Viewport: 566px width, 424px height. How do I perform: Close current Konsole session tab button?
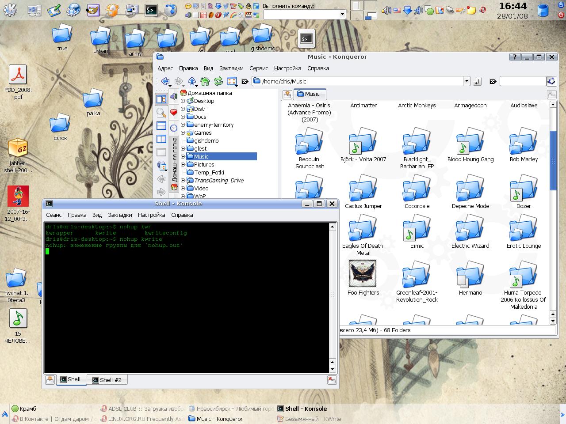(332, 380)
